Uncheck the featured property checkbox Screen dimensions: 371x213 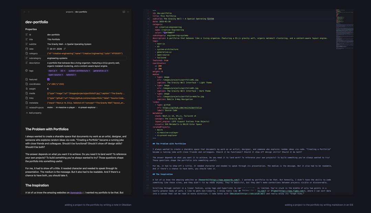(48, 79)
